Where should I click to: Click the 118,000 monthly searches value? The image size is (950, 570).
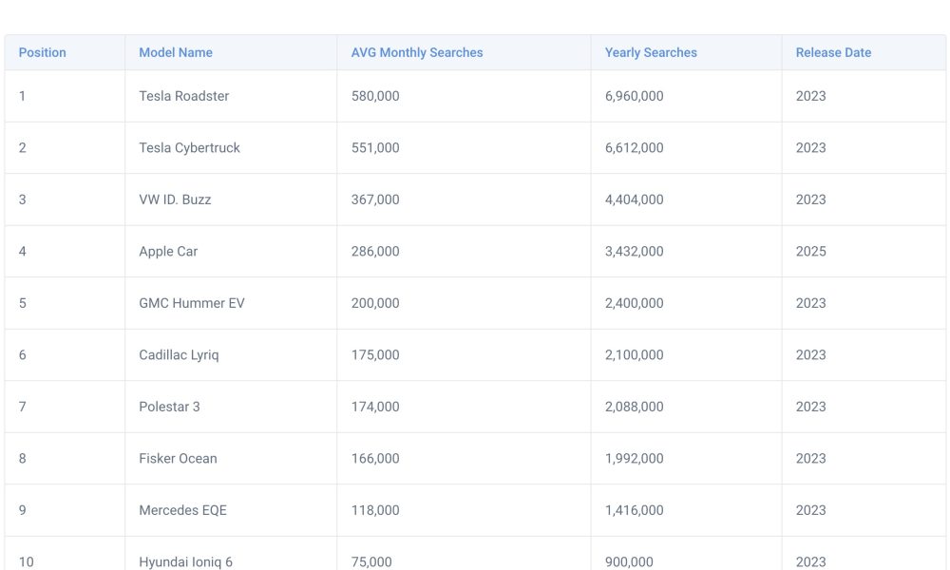pos(375,511)
